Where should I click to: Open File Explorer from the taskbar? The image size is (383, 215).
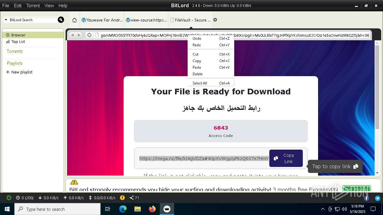tap(138, 209)
